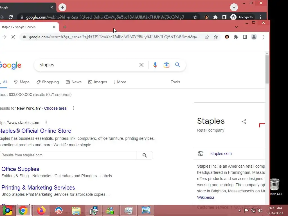288x216 pixels.
Task: Toggle side panel icon in front window
Action: [245, 37]
